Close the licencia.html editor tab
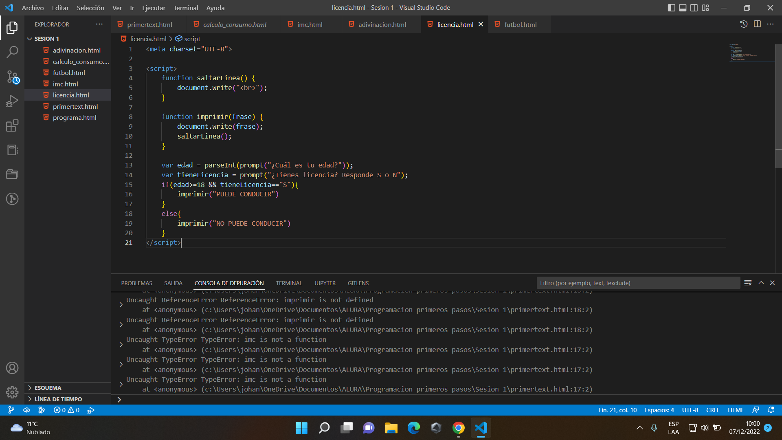 tap(481, 24)
